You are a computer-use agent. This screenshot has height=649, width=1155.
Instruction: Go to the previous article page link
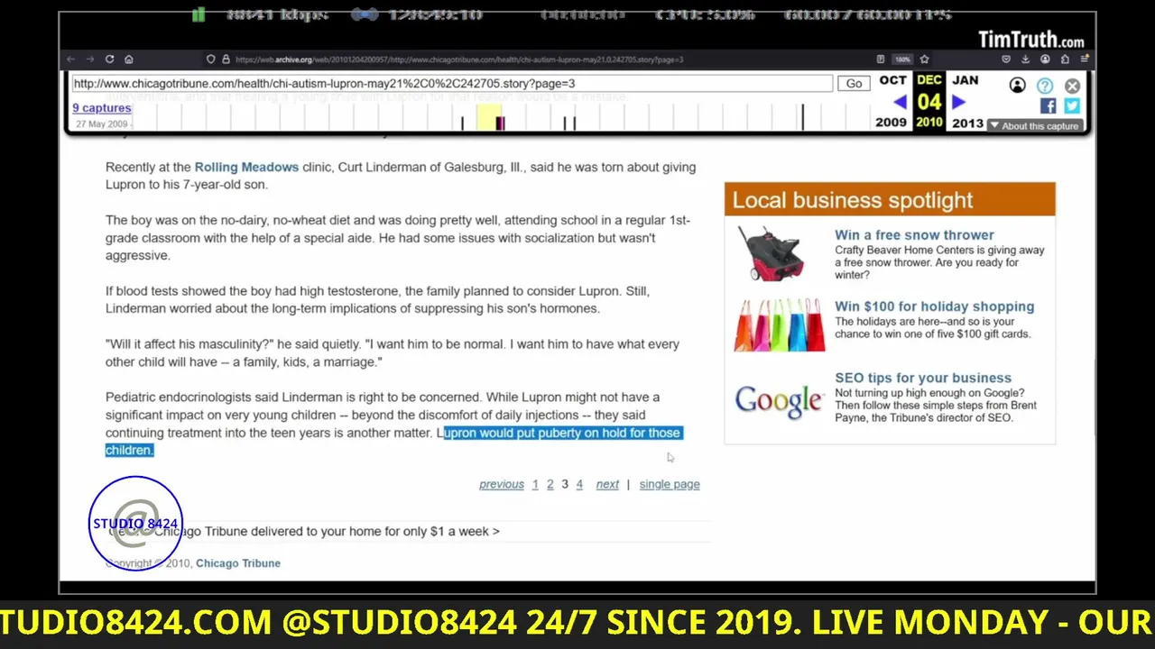[502, 484]
